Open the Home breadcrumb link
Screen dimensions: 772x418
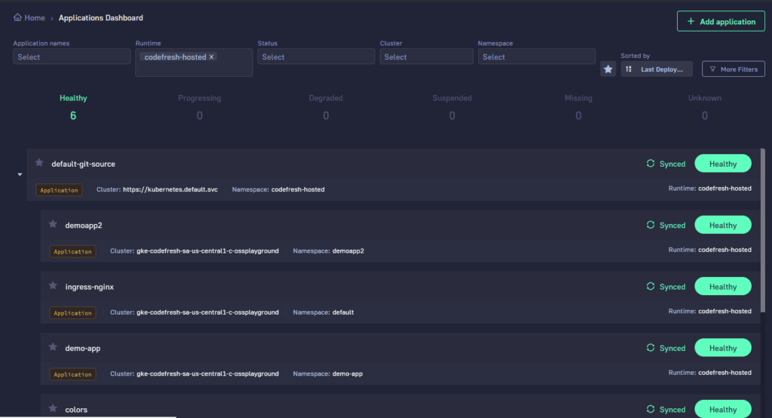tap(35, 18)
